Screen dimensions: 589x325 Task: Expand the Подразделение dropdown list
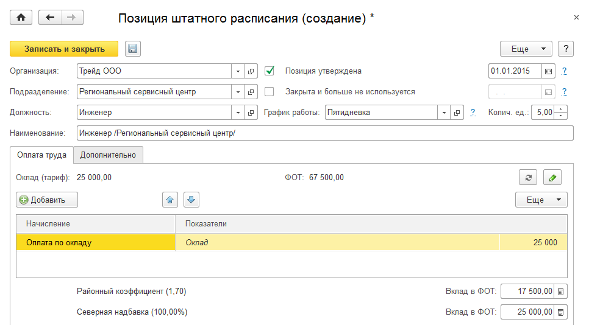238,93
